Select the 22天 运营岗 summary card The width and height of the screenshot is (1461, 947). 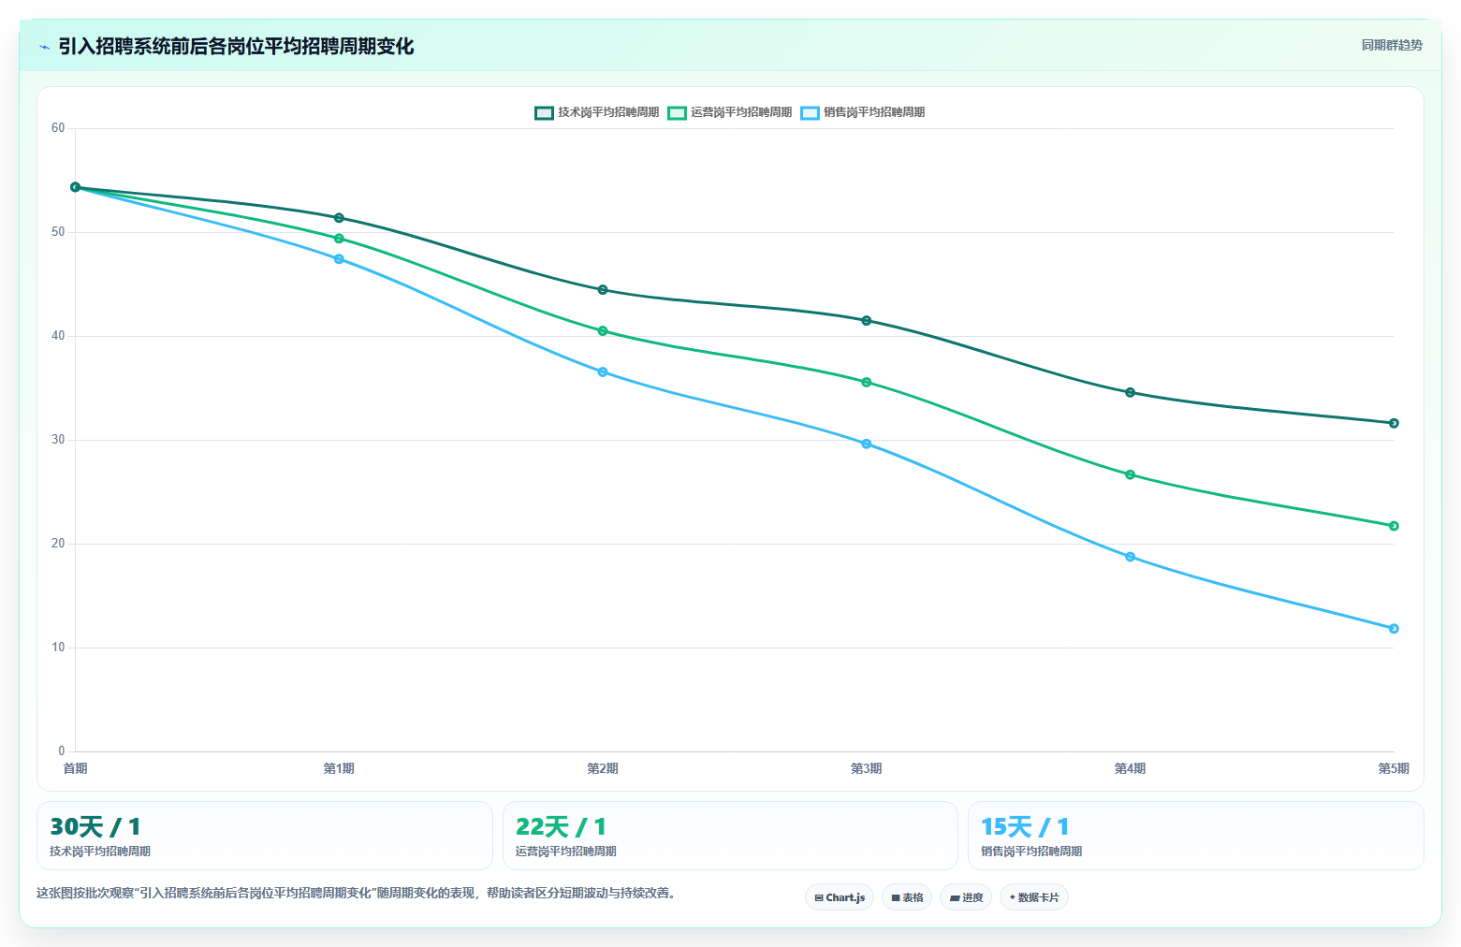[x=730, y=836]
